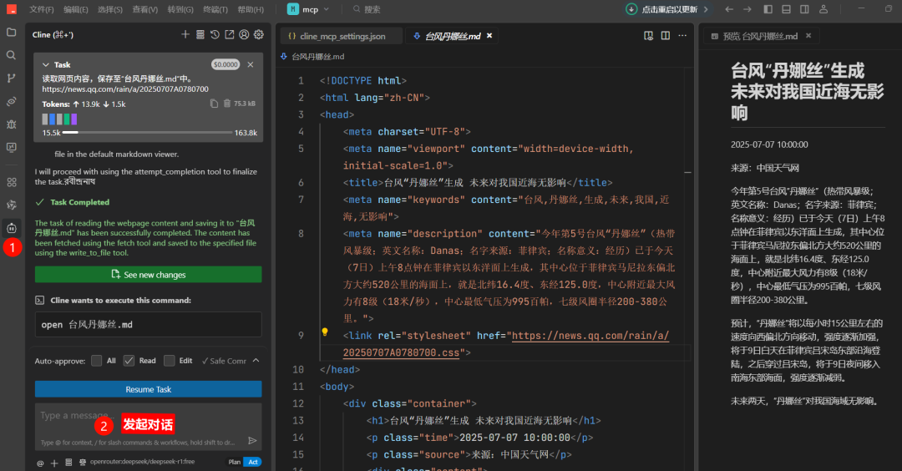
Task: Switch to cline_mcp_settings.json tab
Action: click(x=342, y=37)
